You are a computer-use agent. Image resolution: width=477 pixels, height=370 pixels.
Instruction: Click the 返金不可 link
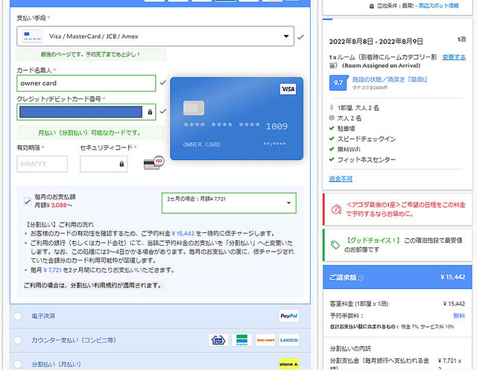click(341, 179)
